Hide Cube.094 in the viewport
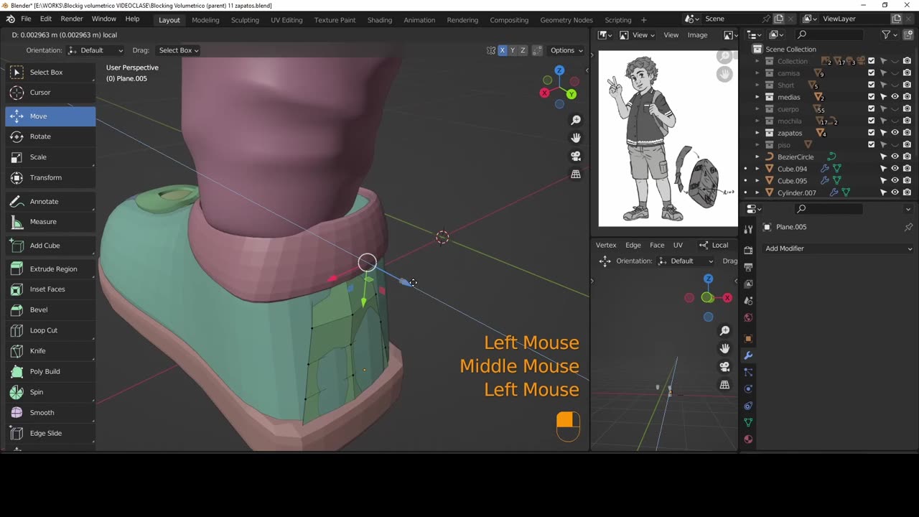Viewport: 919px width, 517px height. click(x=895, y=169)
